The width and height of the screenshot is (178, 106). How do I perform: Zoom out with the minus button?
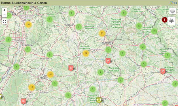tap(5, 15)
